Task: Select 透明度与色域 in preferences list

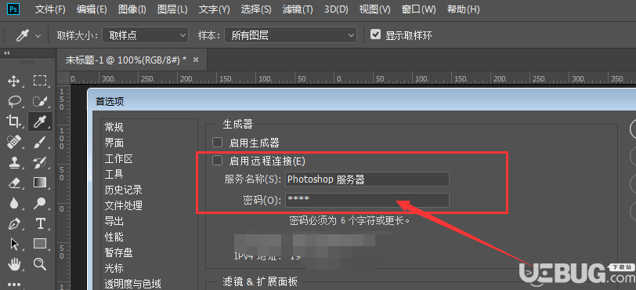Action: (133, 284)
